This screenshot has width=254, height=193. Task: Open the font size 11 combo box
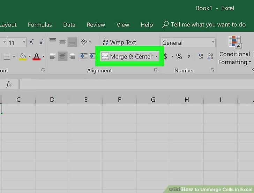click(x=17, y=43)
